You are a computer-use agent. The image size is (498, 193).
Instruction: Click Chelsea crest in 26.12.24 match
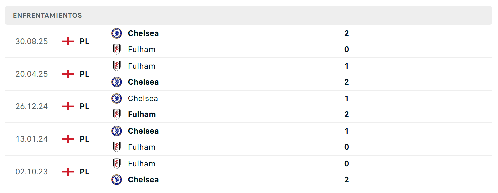pos(117,98)
